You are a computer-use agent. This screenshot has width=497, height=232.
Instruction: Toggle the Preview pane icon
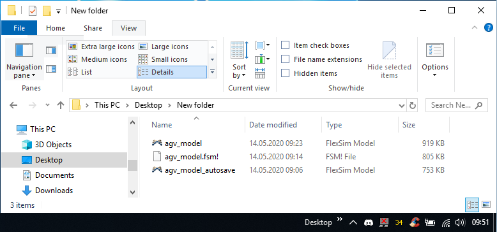tap(51, 50)
